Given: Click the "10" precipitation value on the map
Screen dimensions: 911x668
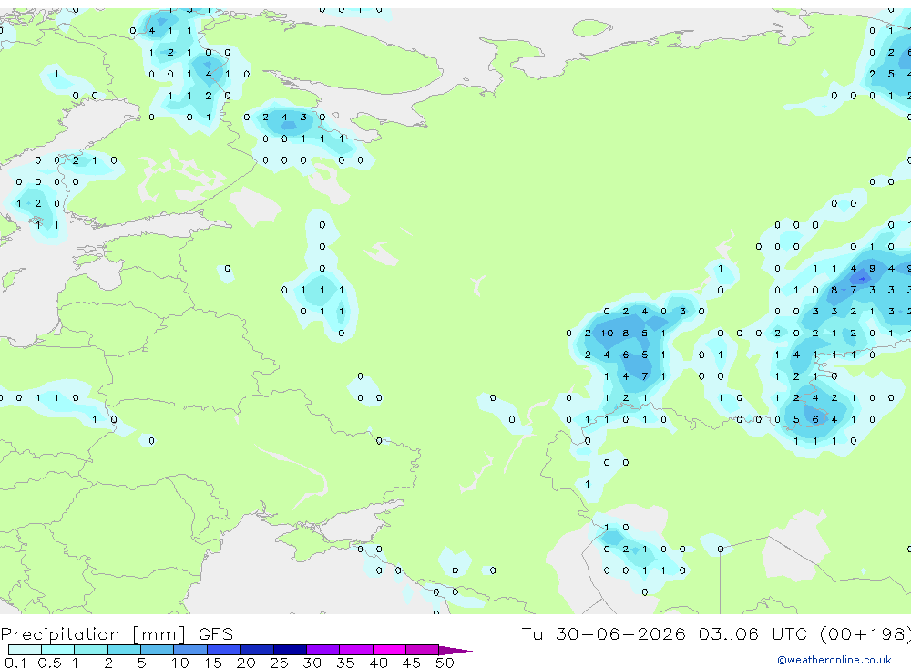Looking at the screenshot, I should click(607, 334).
